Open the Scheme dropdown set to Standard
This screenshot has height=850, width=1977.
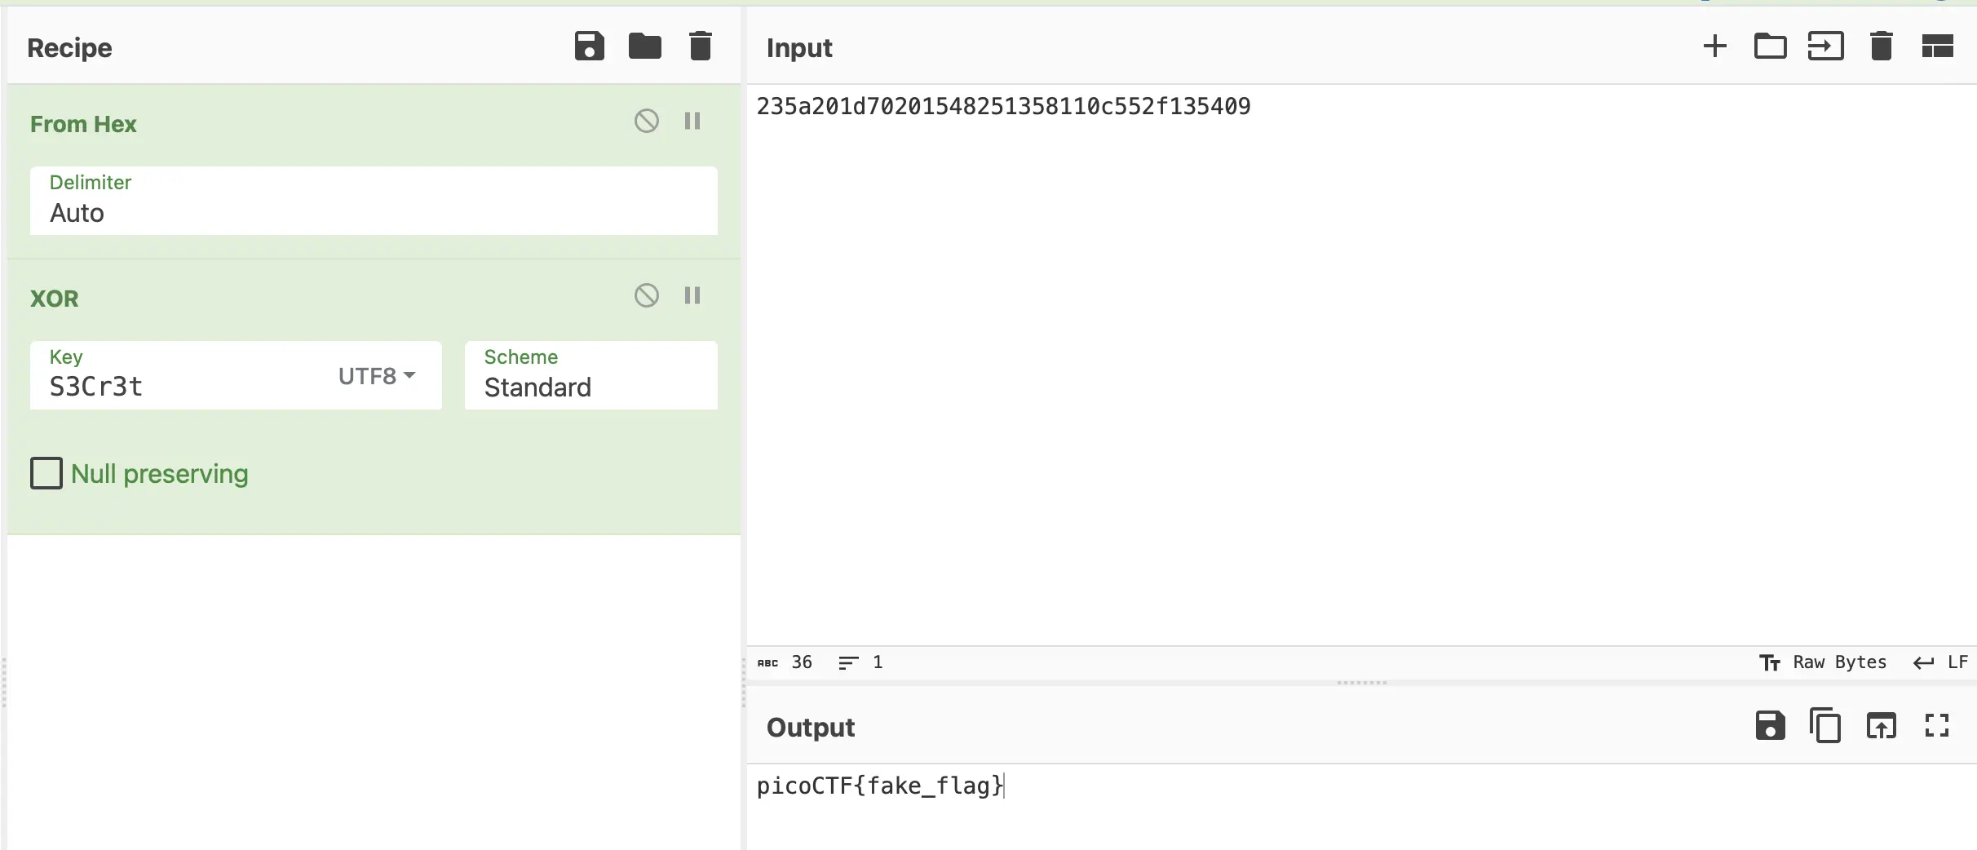click(x=590, y=376)
